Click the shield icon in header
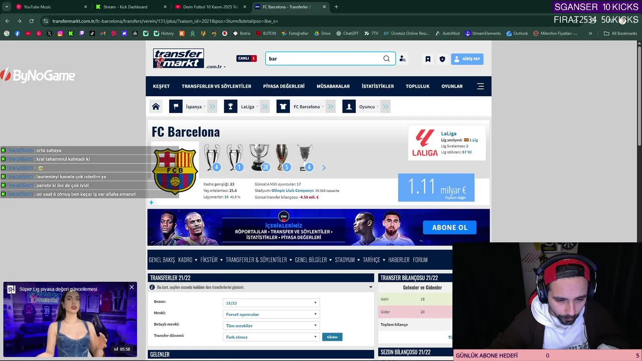Image resolution: width=642 pixels, height=361 pixels. (x=442, y=59)
